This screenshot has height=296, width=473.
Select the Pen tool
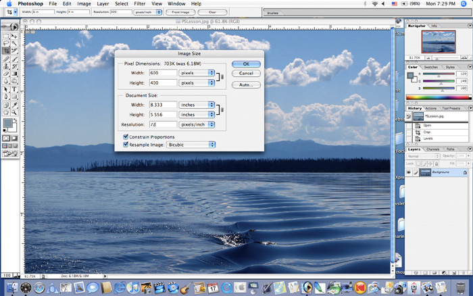click(x=6, y=97)
